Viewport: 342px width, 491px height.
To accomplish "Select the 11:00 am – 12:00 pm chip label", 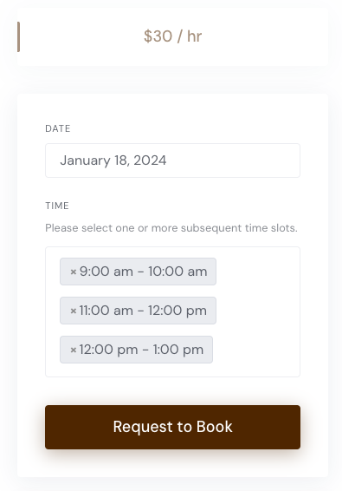I will coord(143,311).
